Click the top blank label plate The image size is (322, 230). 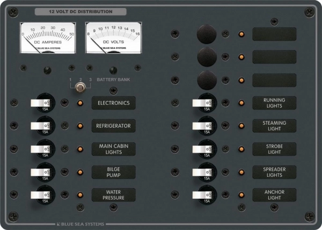tap(274, 34)
